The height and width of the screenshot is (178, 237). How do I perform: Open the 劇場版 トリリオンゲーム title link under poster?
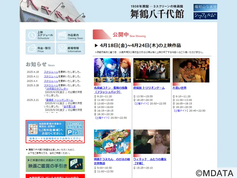[x=149, y=88]
